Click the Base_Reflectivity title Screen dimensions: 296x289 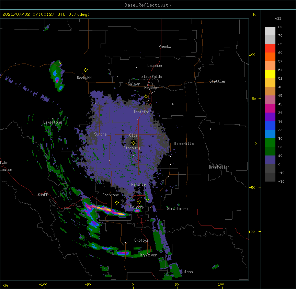pyautogui.click(x=148, y=5)
